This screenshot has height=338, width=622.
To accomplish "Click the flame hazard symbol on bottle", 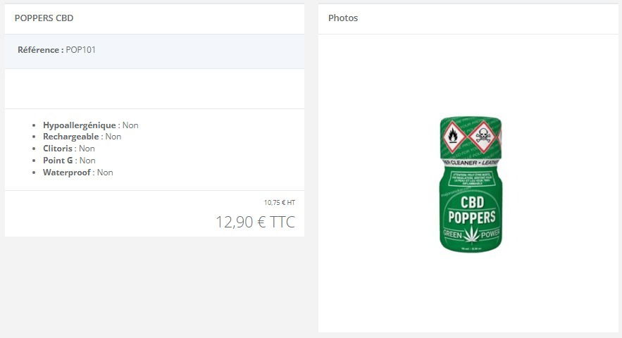I will point(454,137).
